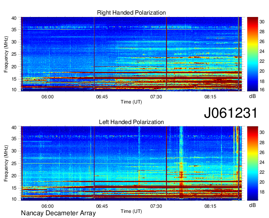Click inside the Left Handed Polarization spectrogram
Viewport: 269px width, 218px height.
point(131,163)
